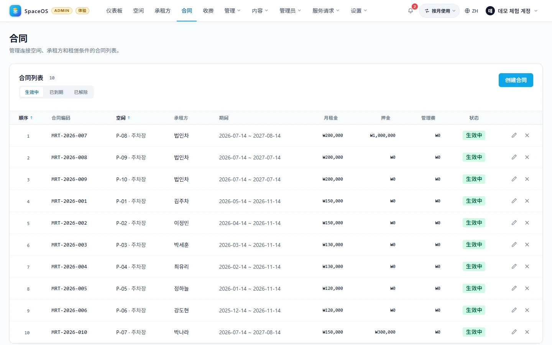This screenshot has height=345, width=552.
Task: Edit contract MRT-2026-010 pencil icon
Action: click(x=514, y=332)
